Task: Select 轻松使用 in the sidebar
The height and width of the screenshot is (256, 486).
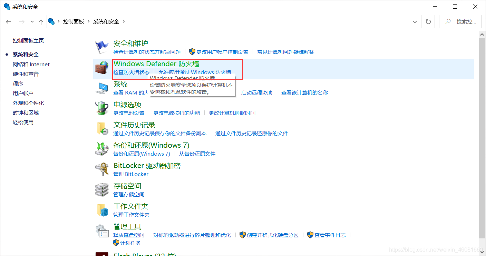Action: (x=23, y=122)
